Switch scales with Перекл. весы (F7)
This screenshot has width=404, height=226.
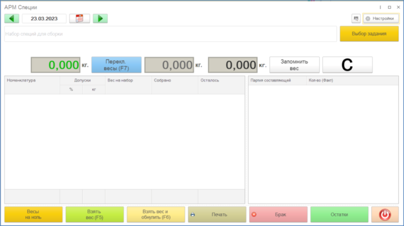117,65
